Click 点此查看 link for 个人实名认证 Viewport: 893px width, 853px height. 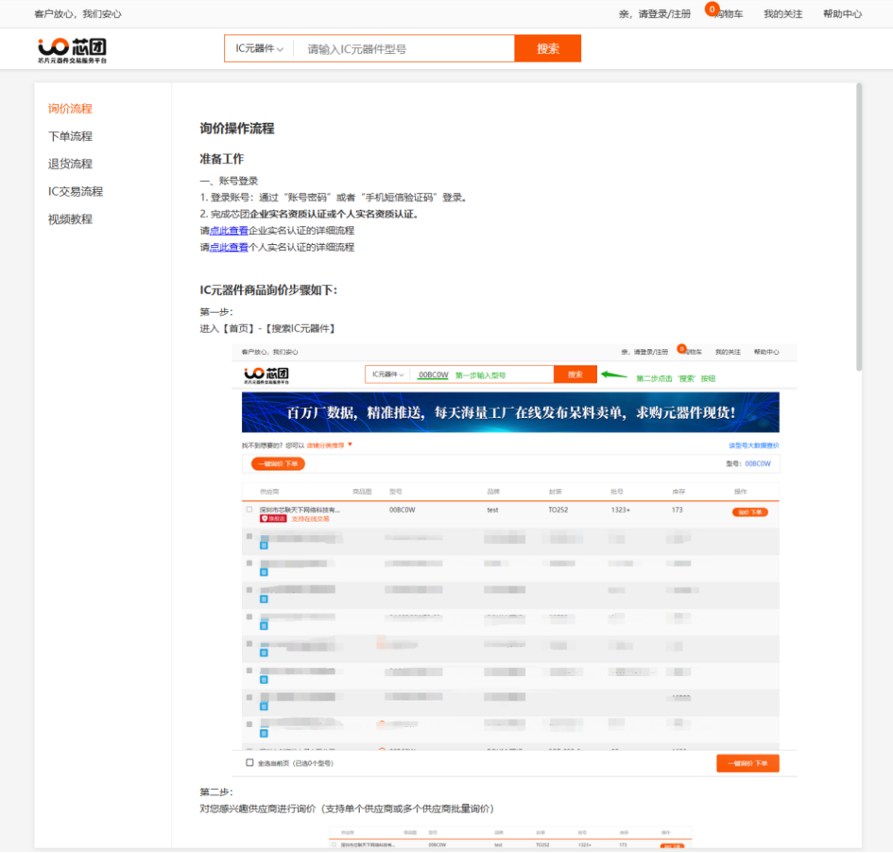[x=229, y=247]
